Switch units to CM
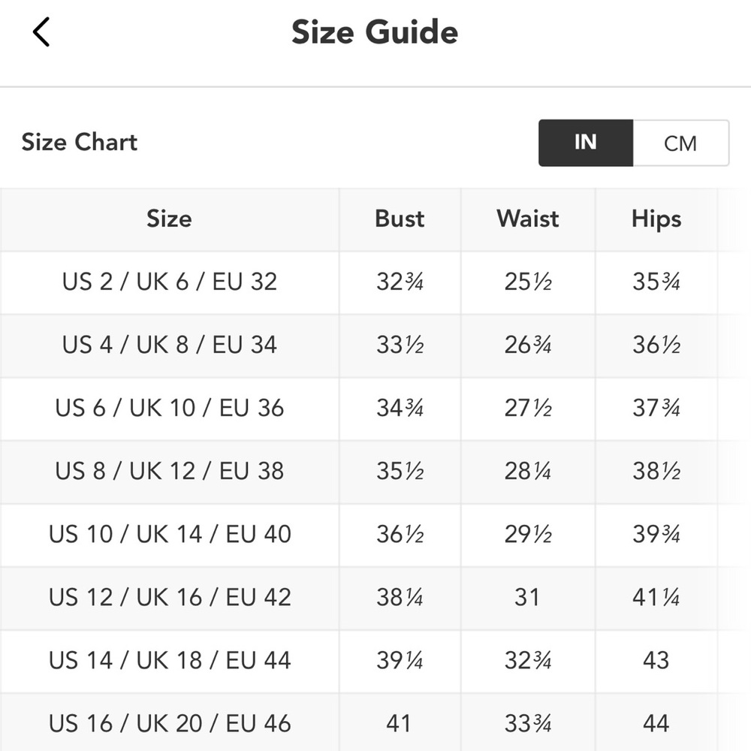Screen dimensions: 751x751 680,143
